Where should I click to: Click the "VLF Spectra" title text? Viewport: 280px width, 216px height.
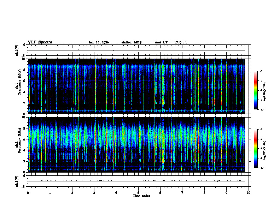pos(40,42)
